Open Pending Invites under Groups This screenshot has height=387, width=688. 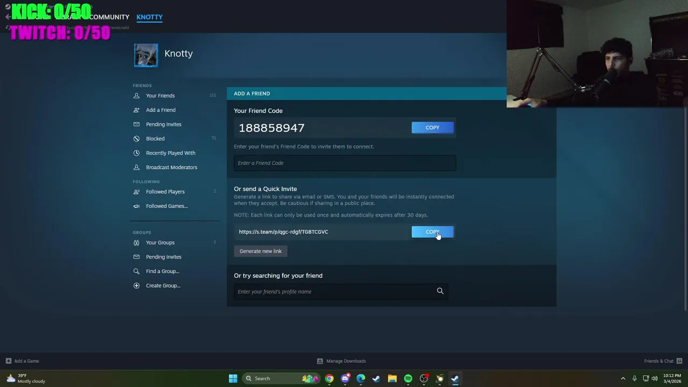point(163,257)
